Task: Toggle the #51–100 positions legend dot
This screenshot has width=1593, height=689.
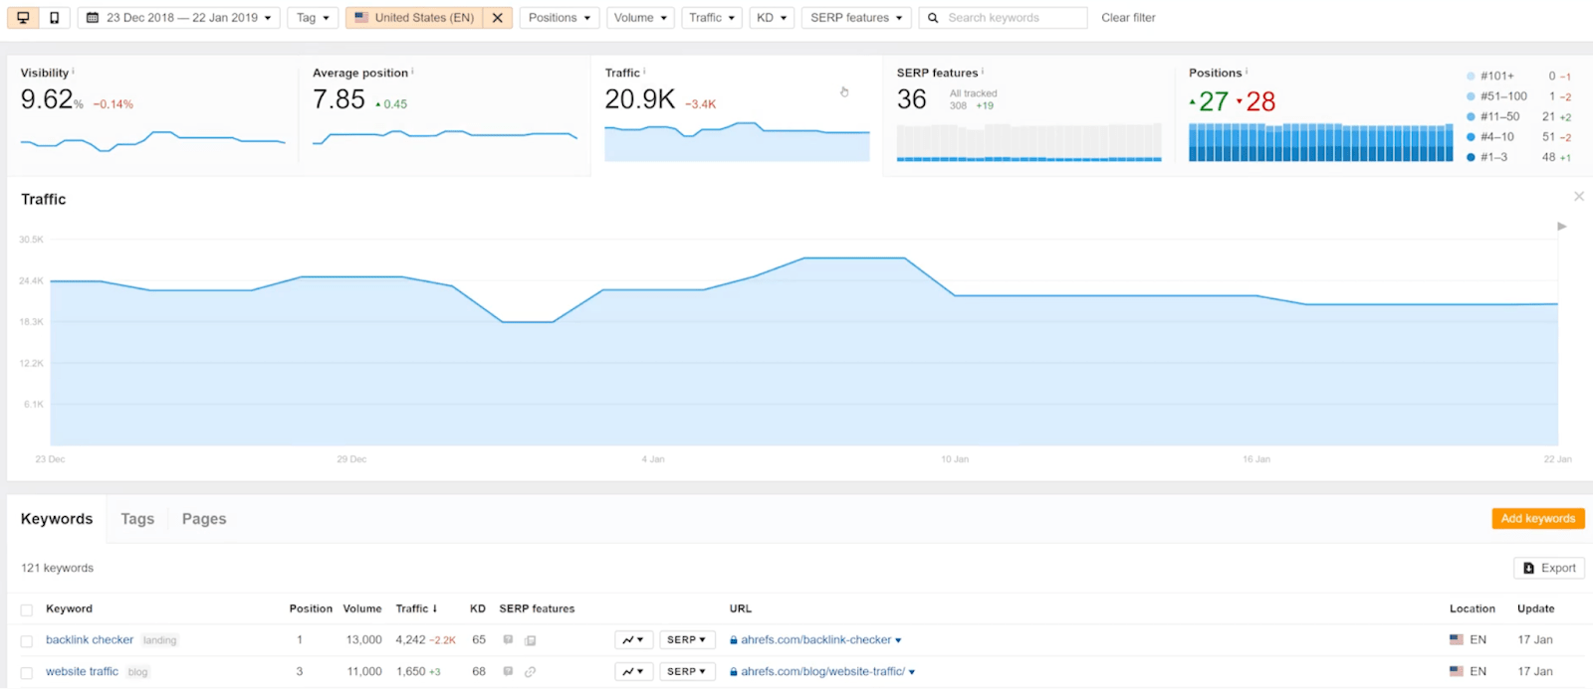Action: tap(1471, 96)
